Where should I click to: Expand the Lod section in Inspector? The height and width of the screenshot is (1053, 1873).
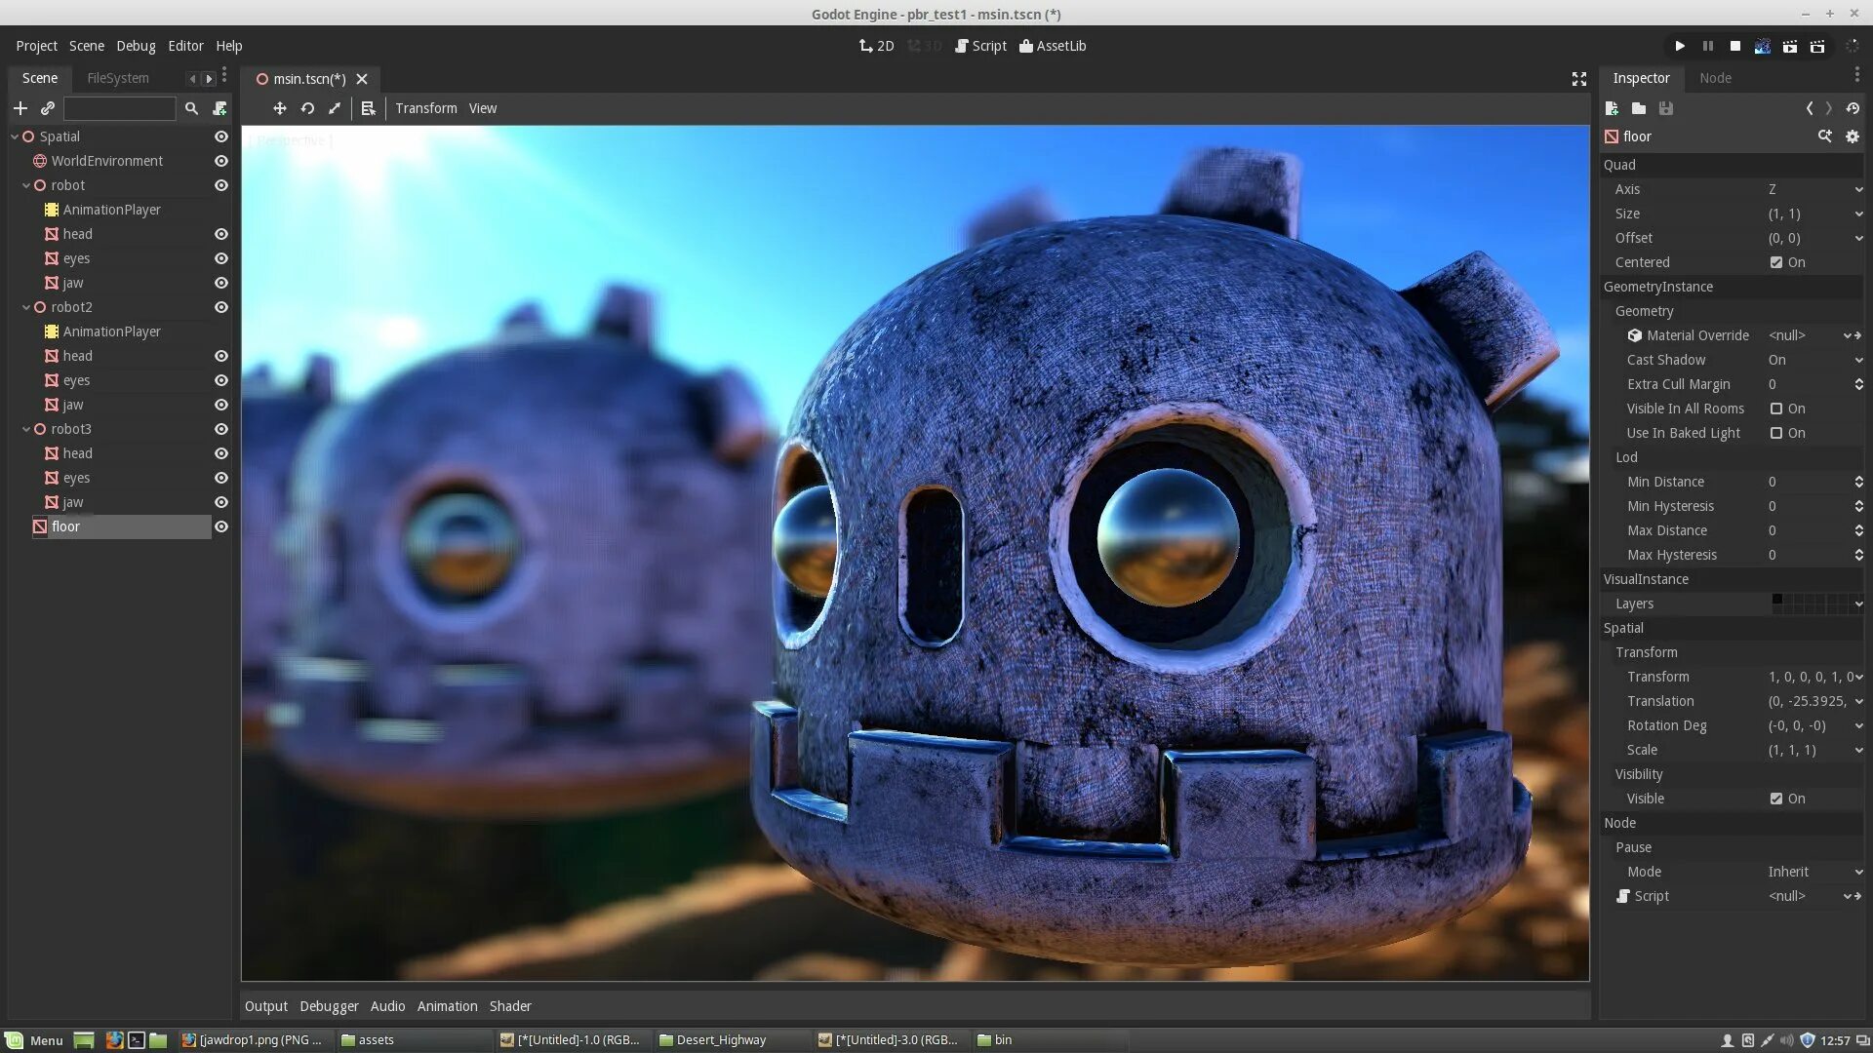pyautogui.click(x=1626, y=456)
